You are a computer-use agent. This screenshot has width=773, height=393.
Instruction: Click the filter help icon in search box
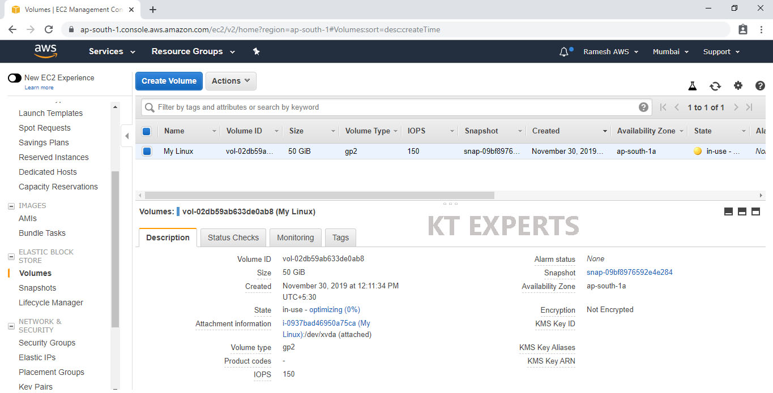(643, 107)
